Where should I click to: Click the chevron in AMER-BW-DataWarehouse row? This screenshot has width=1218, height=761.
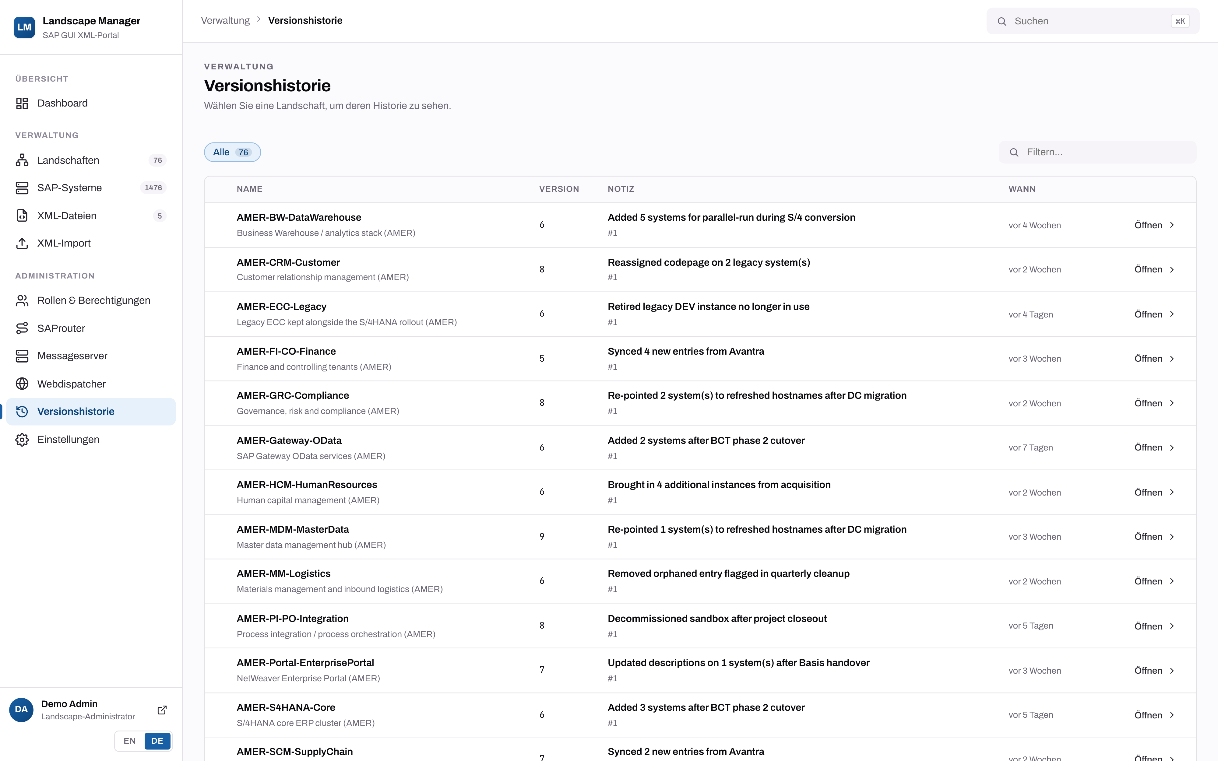click(1172, 225)
